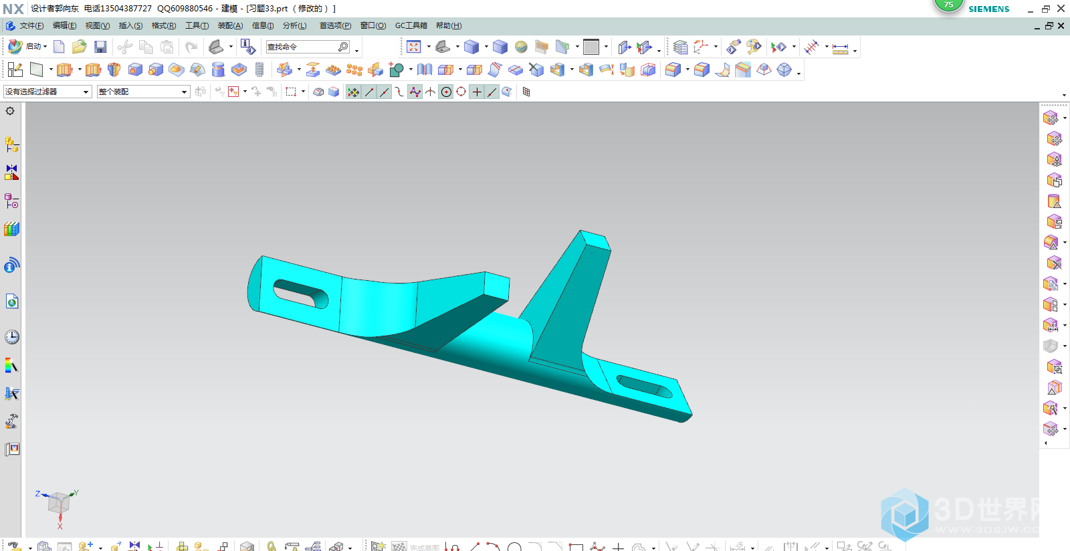
Task: Toggle the Enable Snap Point option
Action: pyautogui.click(x=353, y=92)
